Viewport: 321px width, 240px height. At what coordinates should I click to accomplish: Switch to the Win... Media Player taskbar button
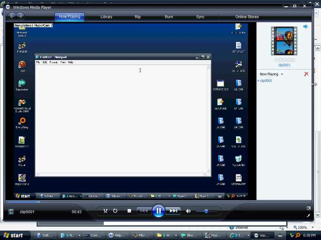(x=262, y=235)
